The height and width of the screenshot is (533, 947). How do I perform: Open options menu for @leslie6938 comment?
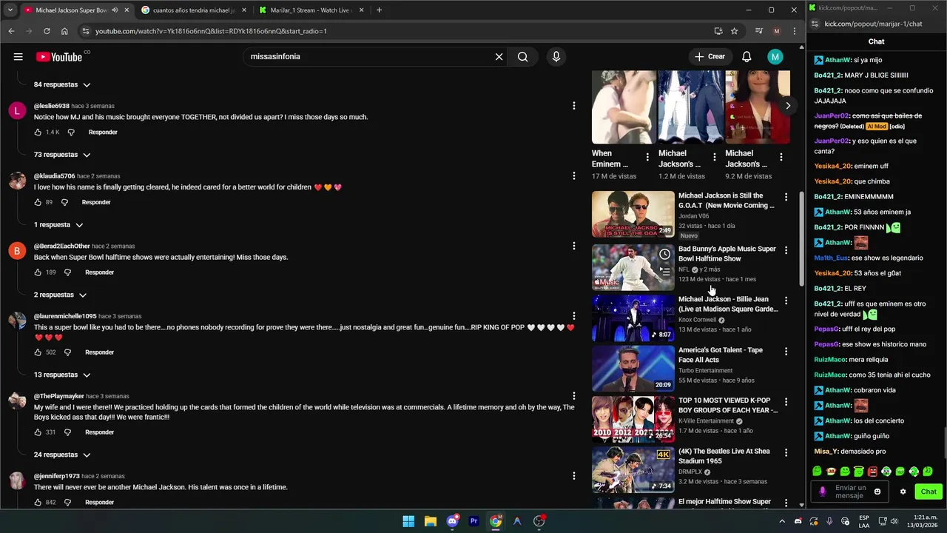point(573,106)
